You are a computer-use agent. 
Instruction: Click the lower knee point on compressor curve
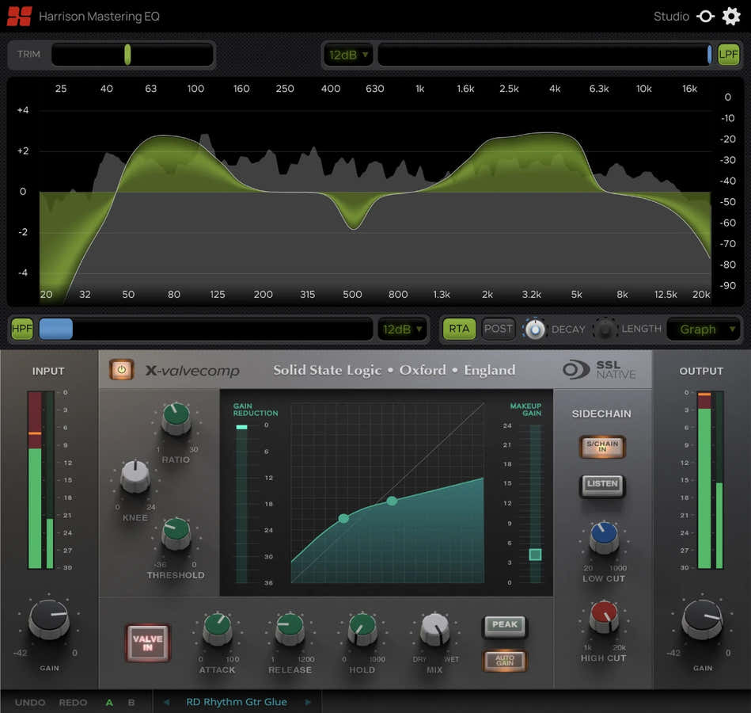click(343, 518)
